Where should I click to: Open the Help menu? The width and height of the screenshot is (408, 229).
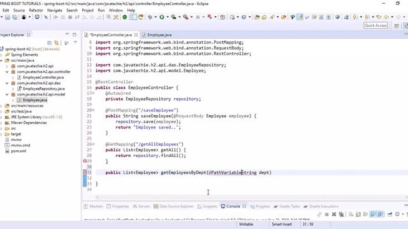(131, 10)
